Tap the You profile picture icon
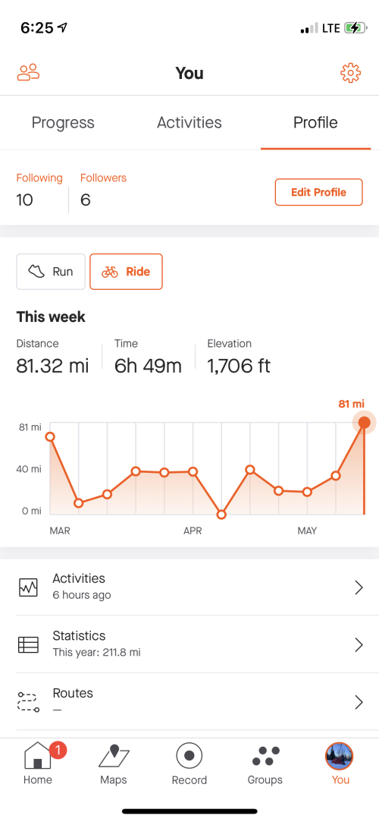 coord(340,756)
